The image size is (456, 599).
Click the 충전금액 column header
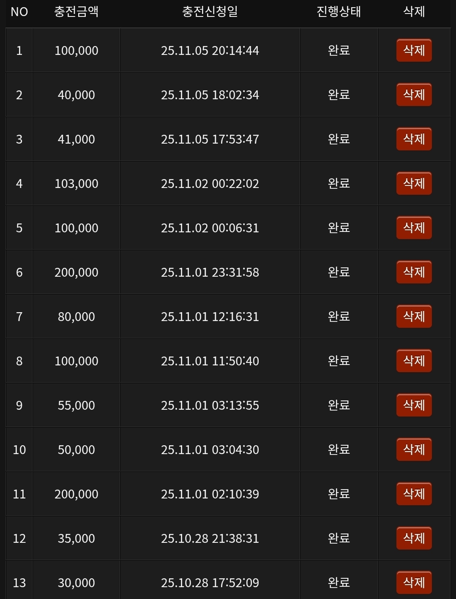[x=76, y=11]
